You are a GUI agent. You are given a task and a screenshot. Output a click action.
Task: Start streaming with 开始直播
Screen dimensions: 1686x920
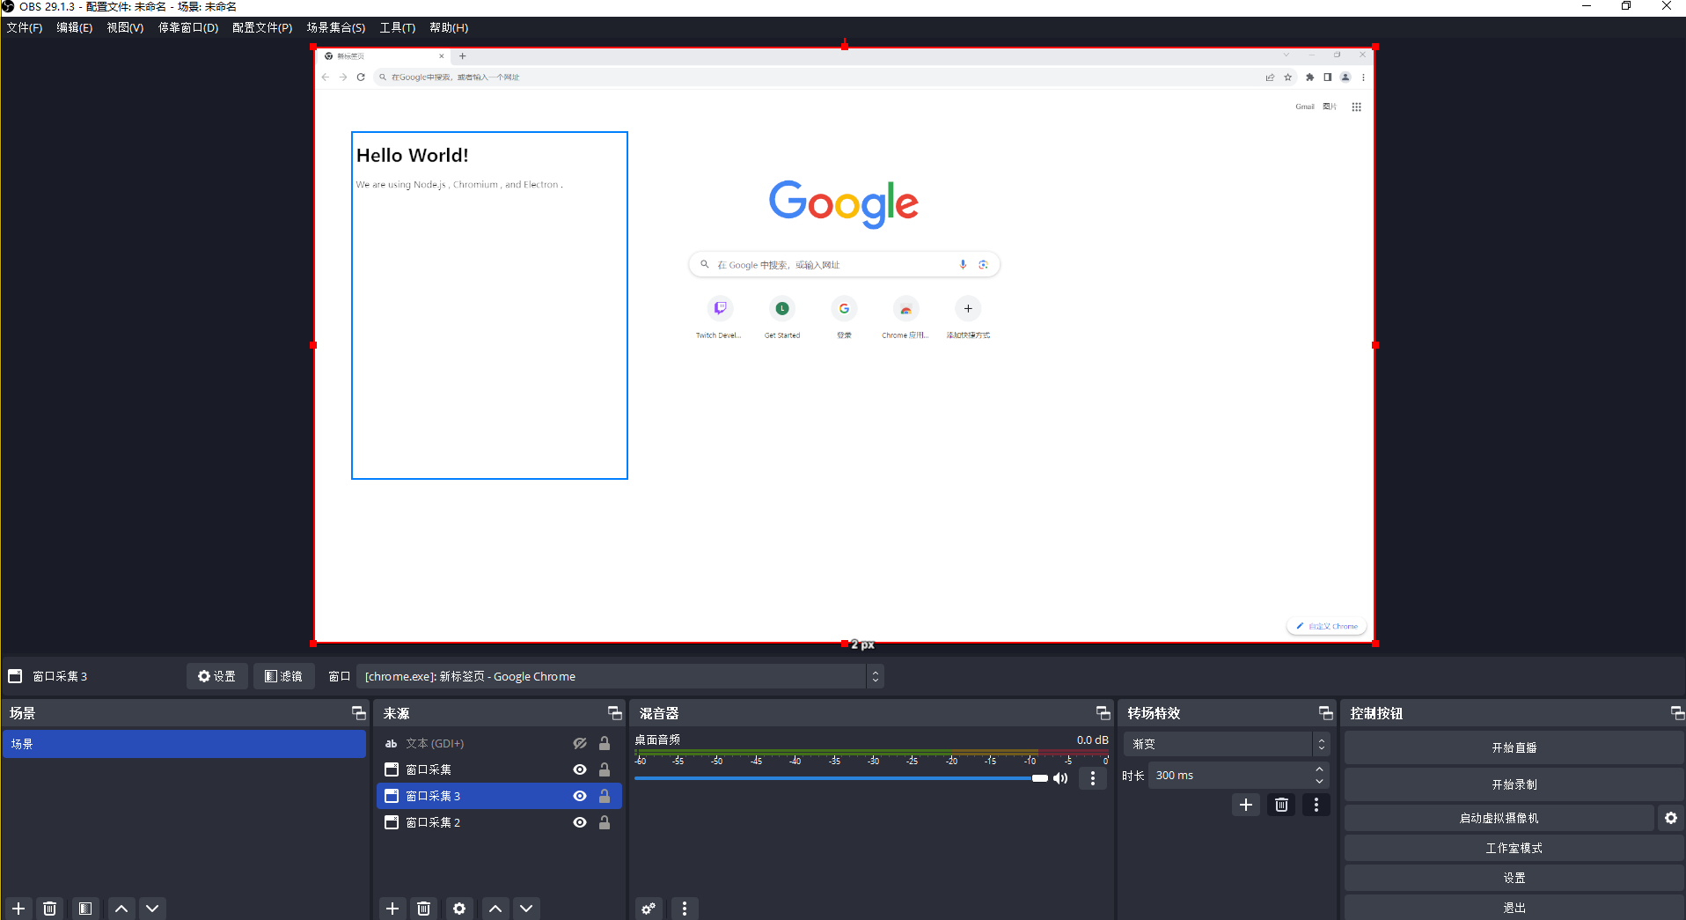(x=1514, y=747)
